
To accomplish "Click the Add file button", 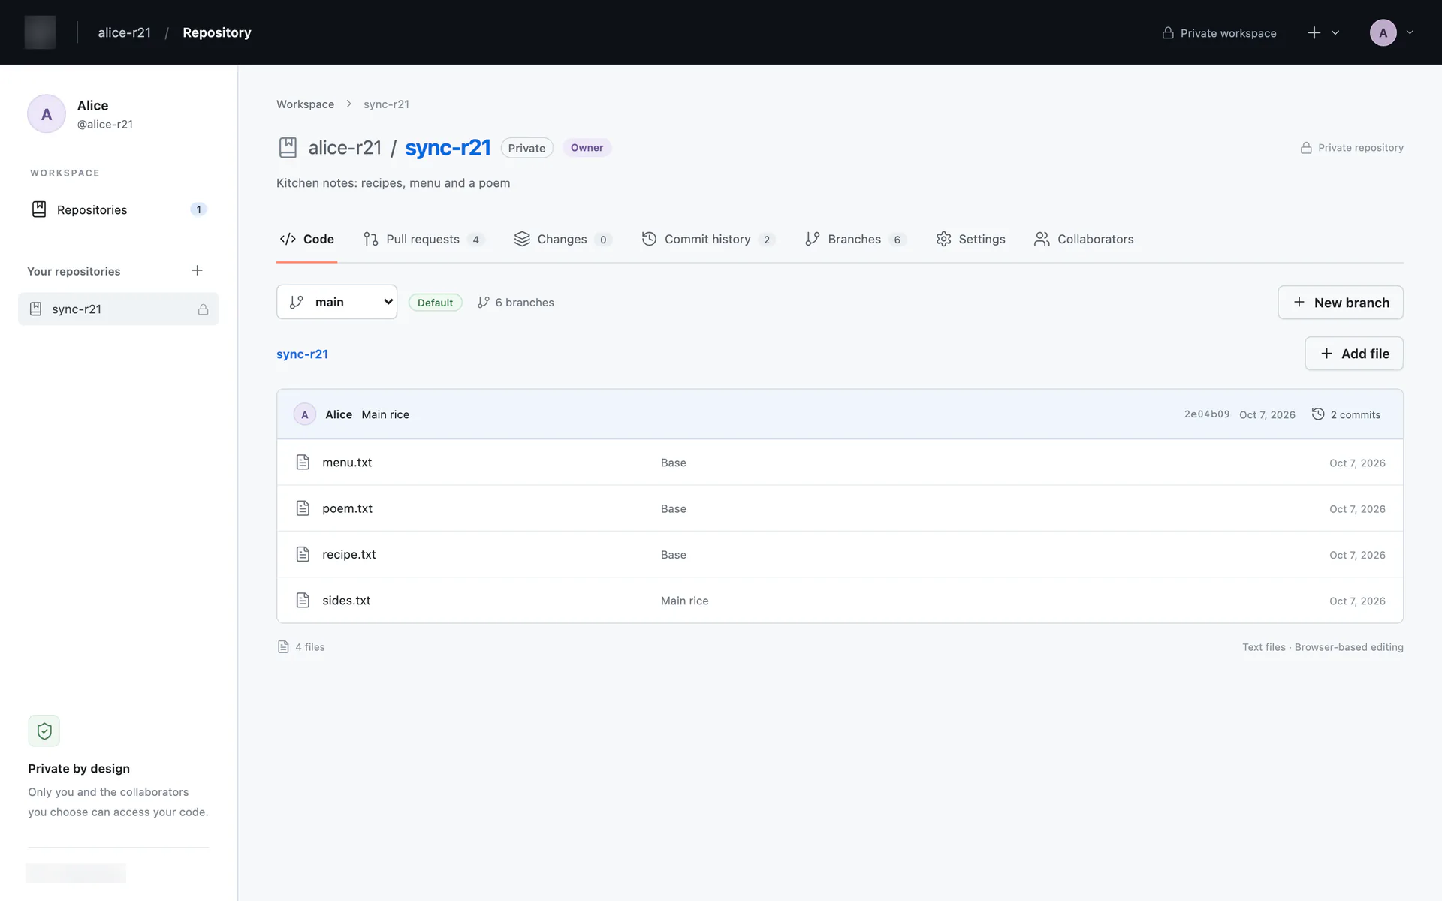I will click(x=1353, y=354).
